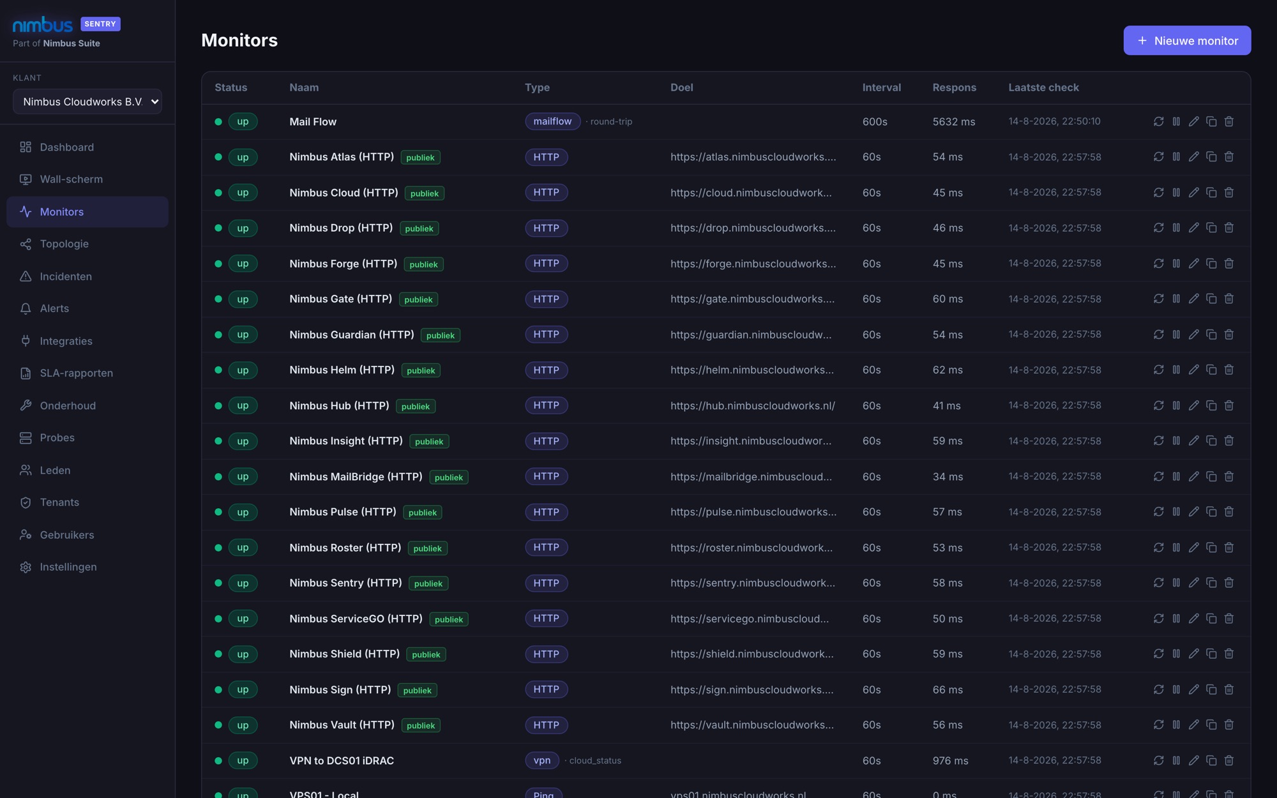Viewport: 1277px width, 798px height.
Task: Open Instellingen settings
Action: click(x=87, y=567)
